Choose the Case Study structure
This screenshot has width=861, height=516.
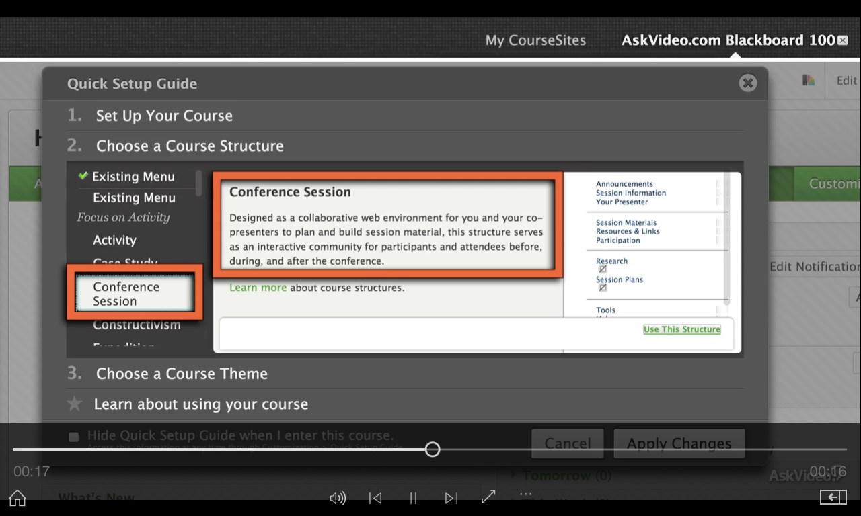point(125,262)
